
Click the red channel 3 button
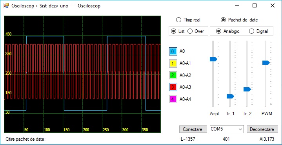pyautogui.click(x=173, y=87)
